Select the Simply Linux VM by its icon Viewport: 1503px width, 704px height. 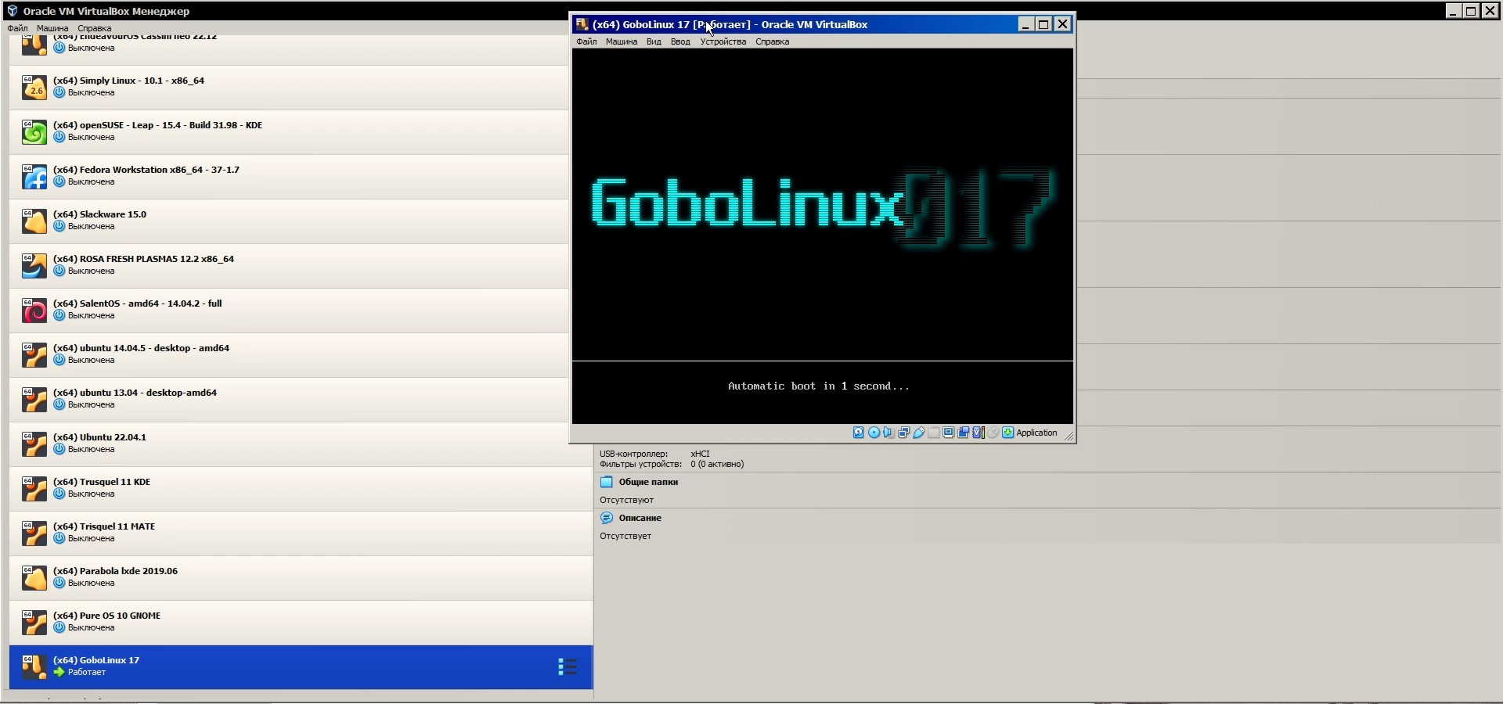click(34, 87)
